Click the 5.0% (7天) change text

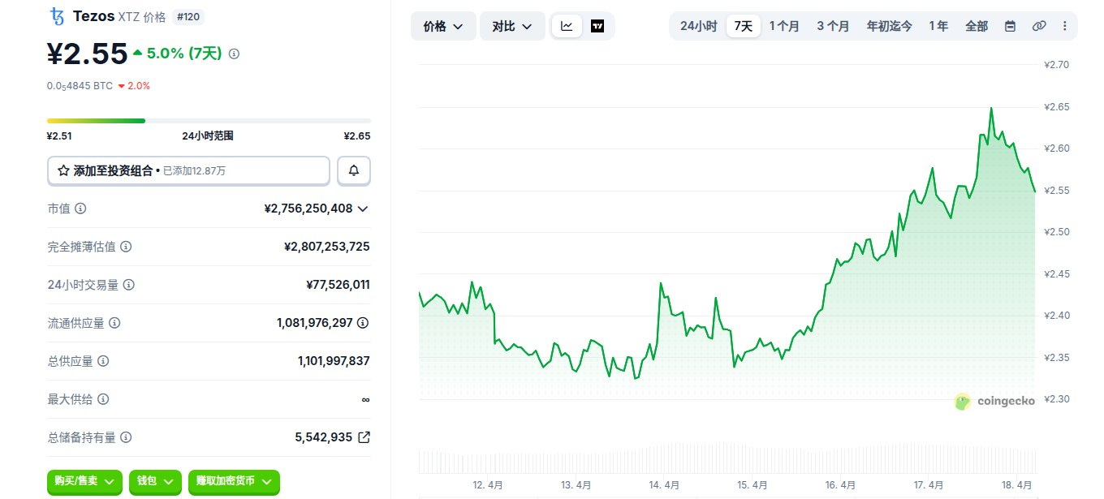[184, 54]
